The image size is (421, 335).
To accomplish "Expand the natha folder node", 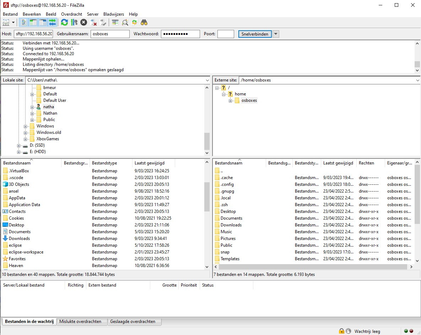I will coord(32,107).
